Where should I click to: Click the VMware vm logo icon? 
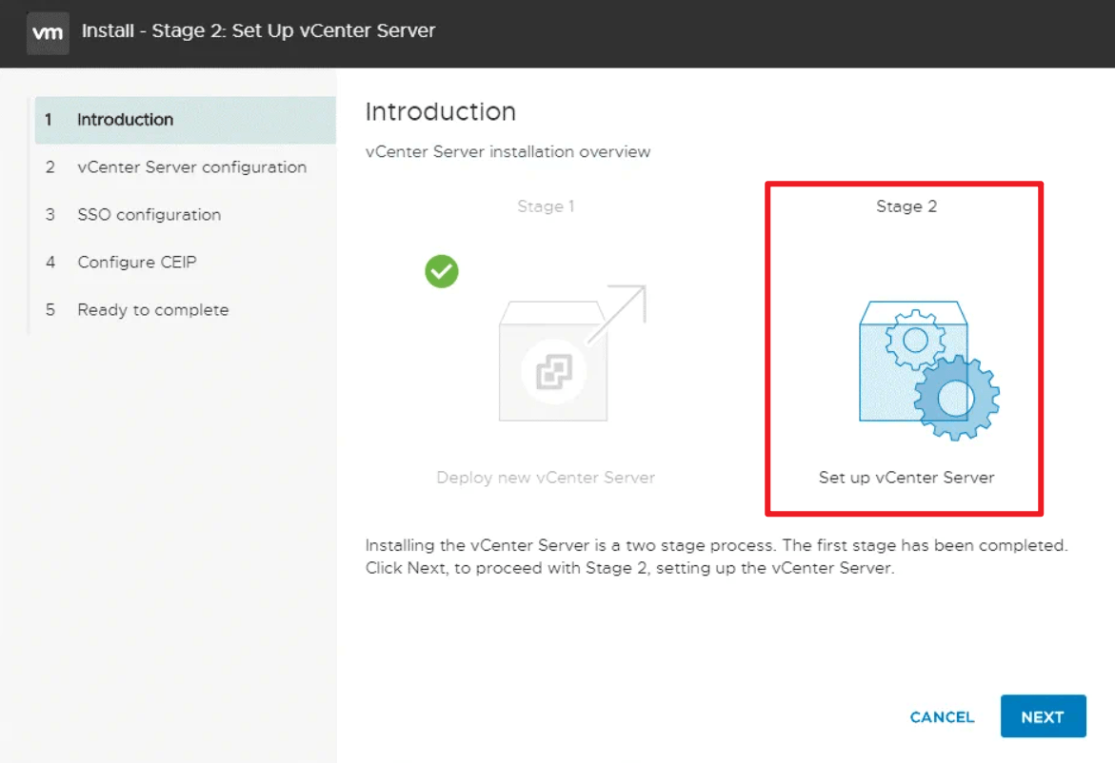click(x=48, y=32)
